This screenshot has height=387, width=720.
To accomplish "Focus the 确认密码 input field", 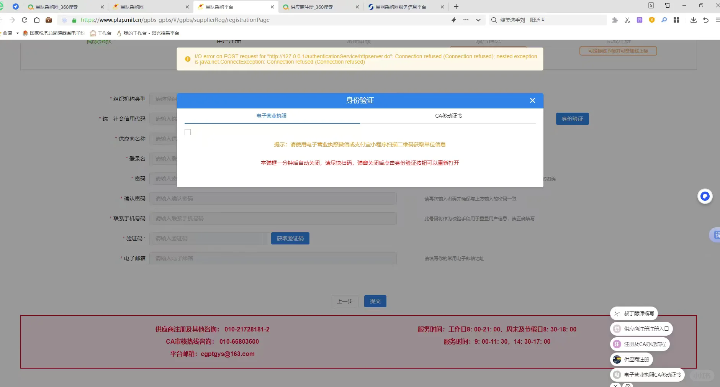I will pyautogui.click(x=273, y=198).
